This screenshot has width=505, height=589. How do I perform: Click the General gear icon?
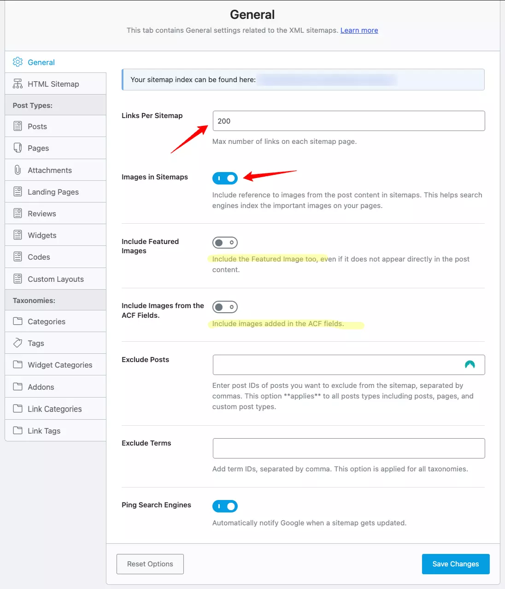click(x=18, y=62)
